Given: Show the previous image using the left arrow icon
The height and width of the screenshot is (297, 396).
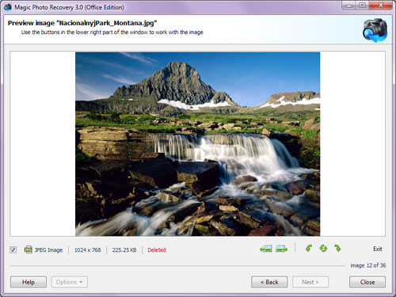Looking at the screenshot, I should (266, 249).
